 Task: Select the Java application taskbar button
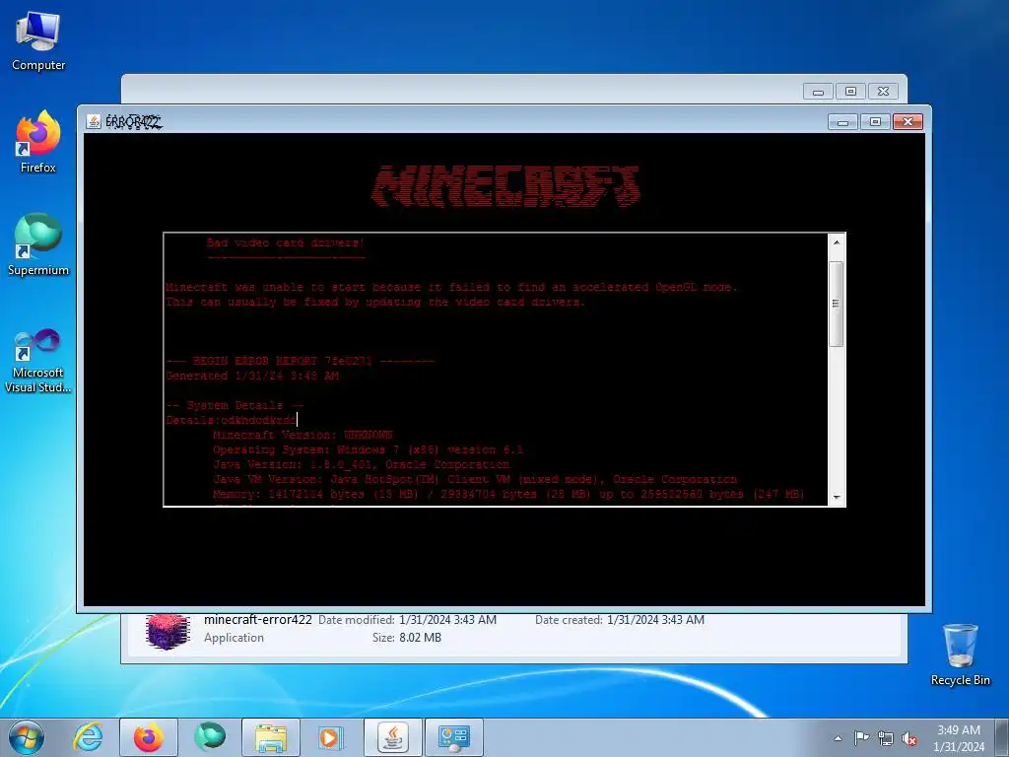(393, 737)
